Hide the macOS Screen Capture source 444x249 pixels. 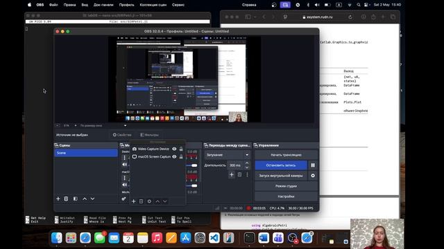[174, 156]
